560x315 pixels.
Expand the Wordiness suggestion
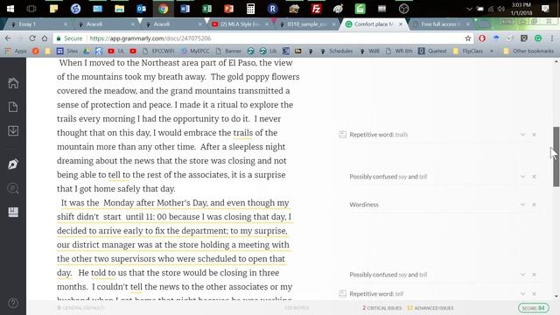[522, 205]
